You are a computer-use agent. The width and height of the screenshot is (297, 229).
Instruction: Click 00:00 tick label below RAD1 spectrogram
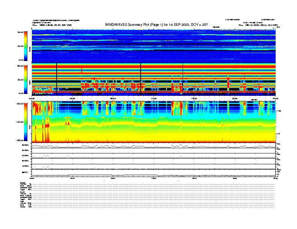click(31, 98)
